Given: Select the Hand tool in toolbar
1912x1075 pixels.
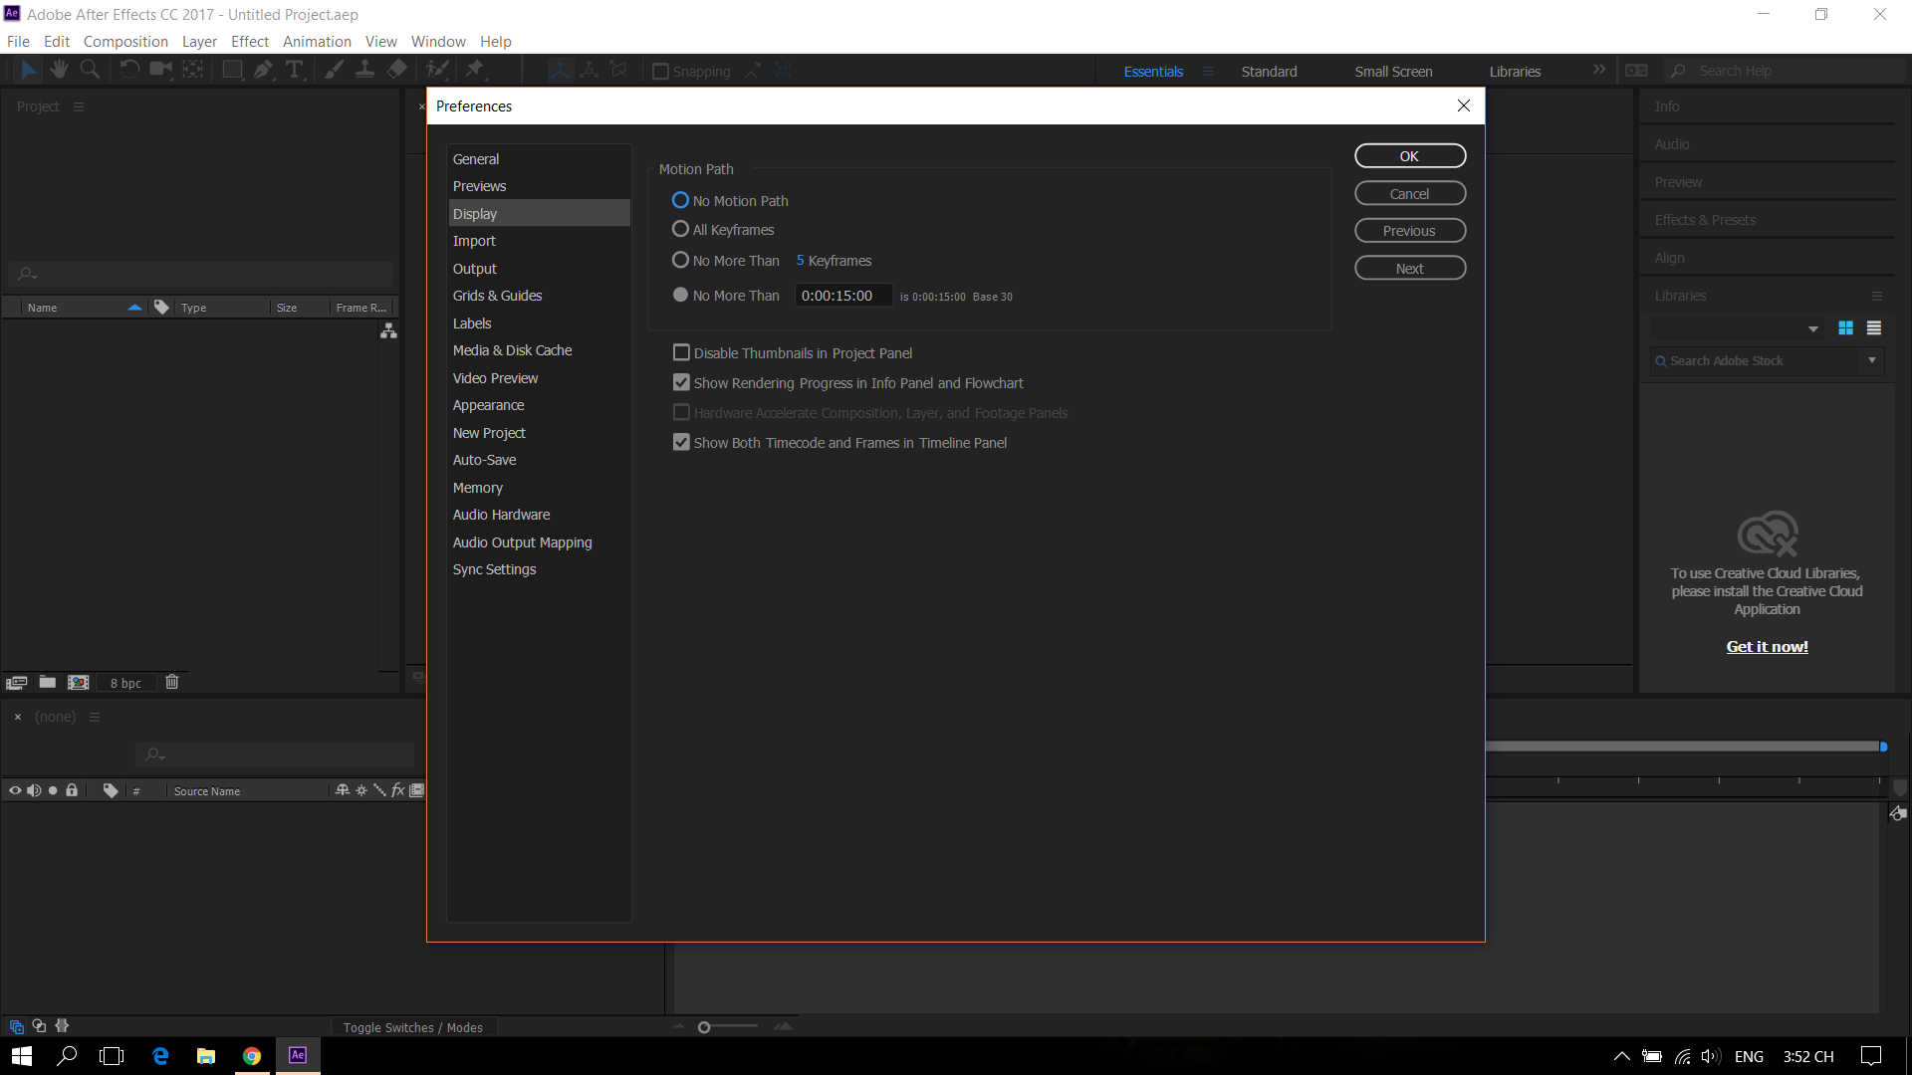Looking at the screenshot, I should (59, 70).
